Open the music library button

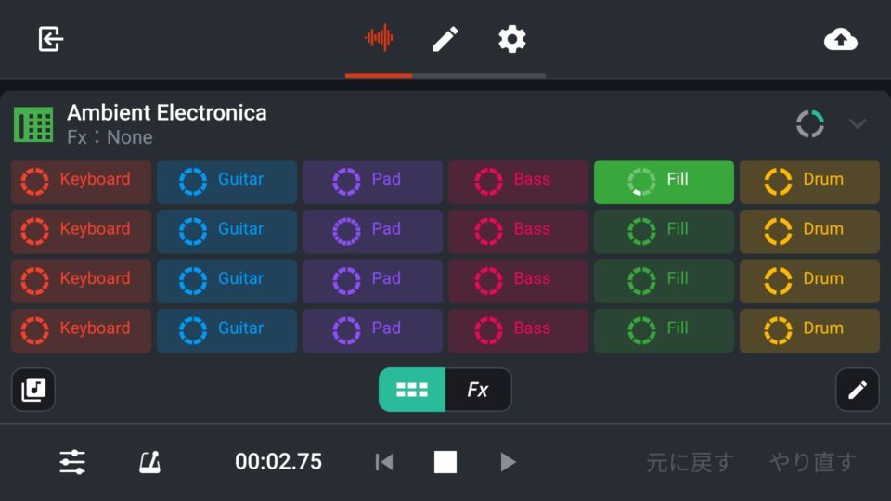(33, 390)
